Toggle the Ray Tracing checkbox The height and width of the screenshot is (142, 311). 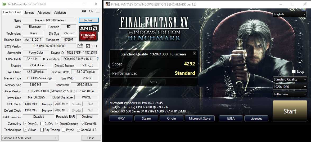42,130
